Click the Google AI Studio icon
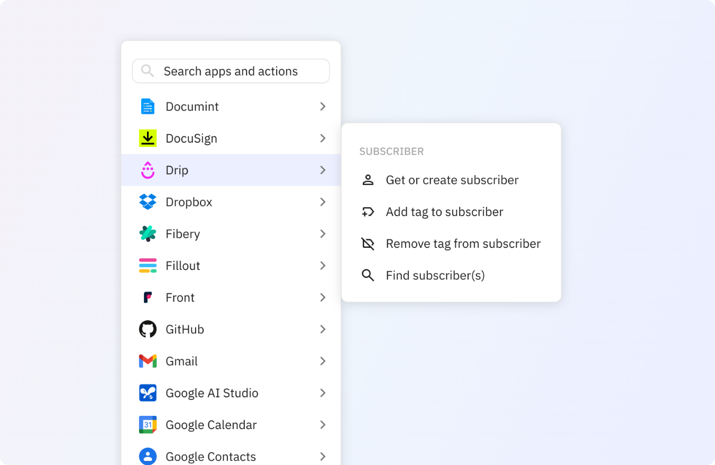Viewport: 715px width, 465px height. [148, 393]
